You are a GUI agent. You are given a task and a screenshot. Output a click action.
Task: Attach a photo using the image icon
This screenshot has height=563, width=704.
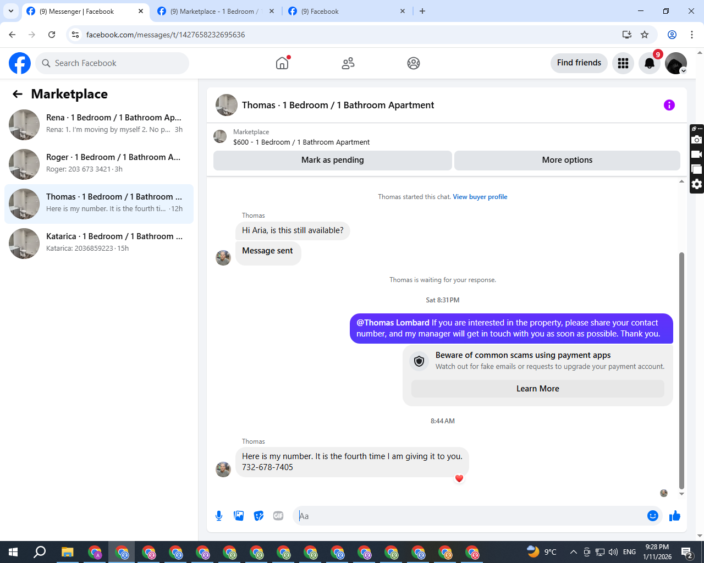[x=239, y=516]
